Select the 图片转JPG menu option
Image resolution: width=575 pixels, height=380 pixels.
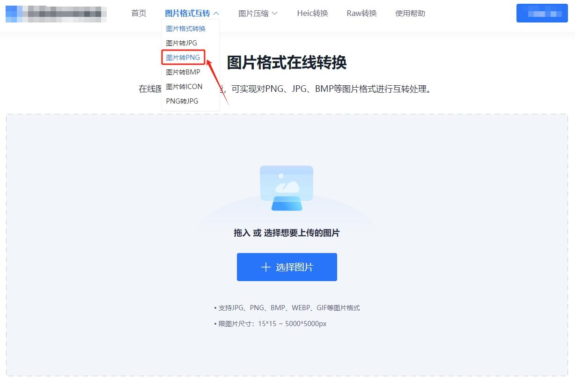tap(181, 43)
